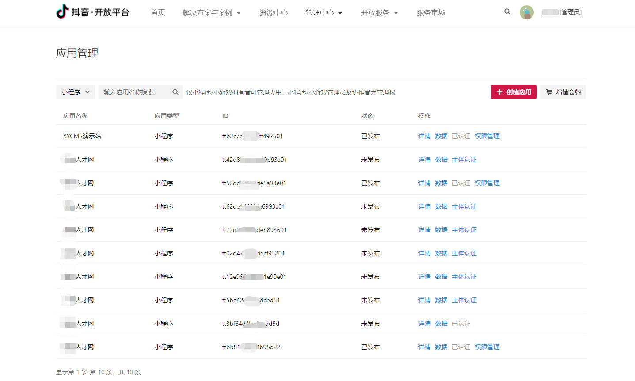Click 未发布 status in tt42d8 row
This screenshot has width=635, height=381.
click(370, 160)
